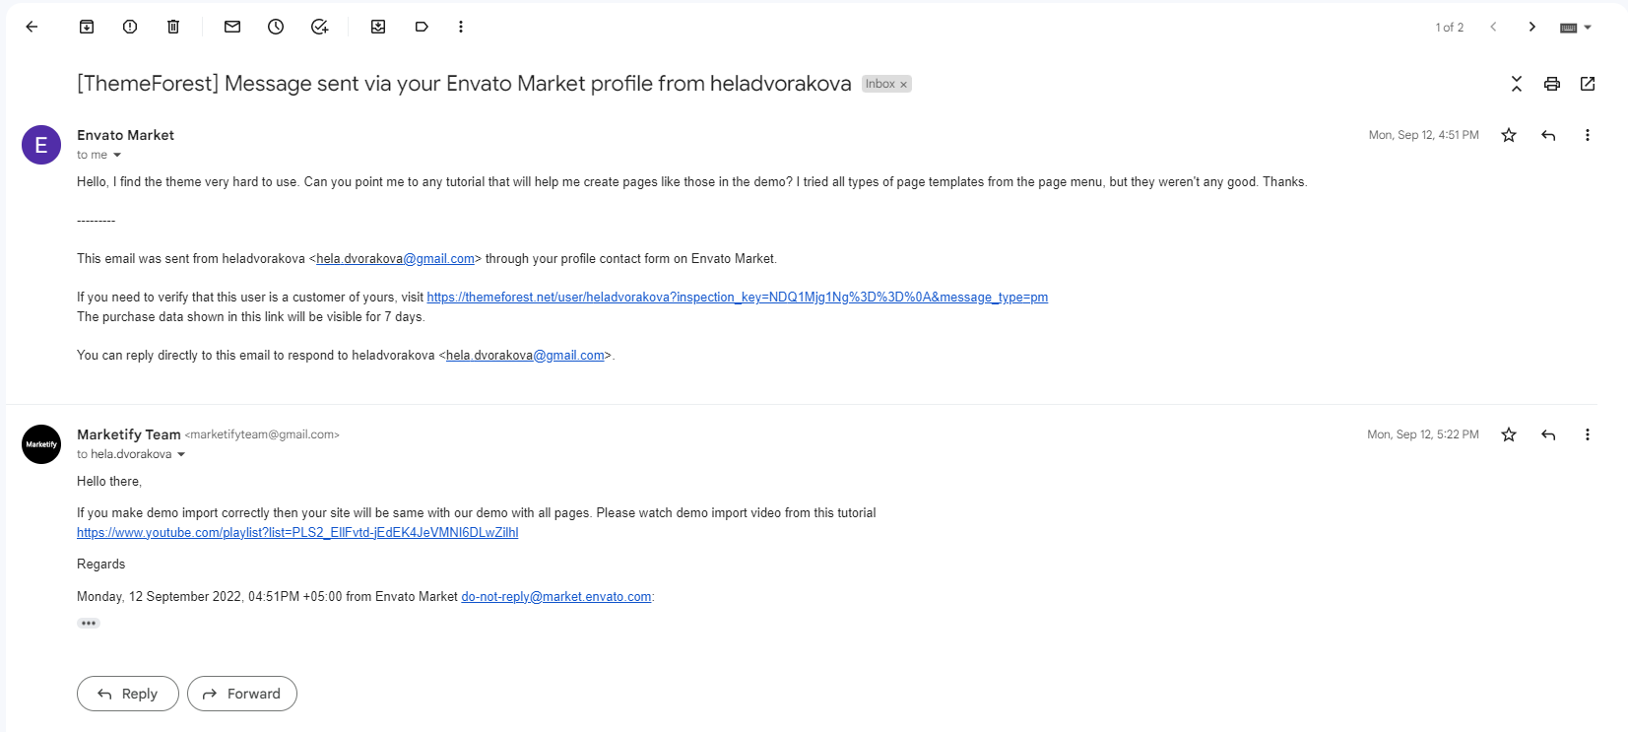This screenshot has width=1628, height=732.
Task: Star the Marketify Team message
Action: (x=1509, y=434)
